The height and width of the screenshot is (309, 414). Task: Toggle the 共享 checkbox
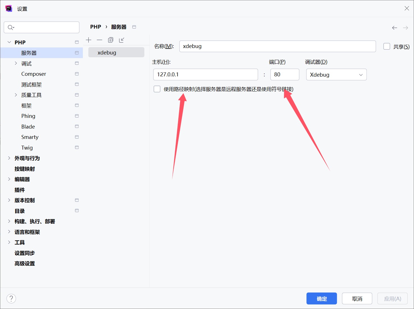tap(386, 46)
